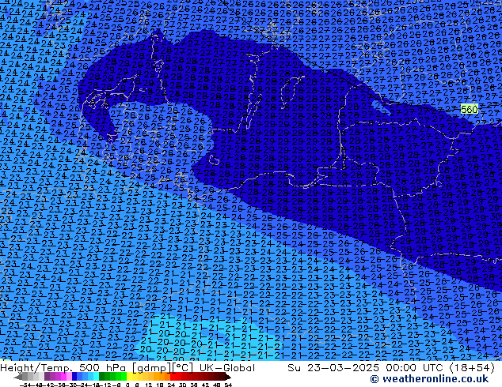This screenshot has width=502, height=387.
Task: Click the '[gdmp]' unit text
Action: [x=152, y=368]
